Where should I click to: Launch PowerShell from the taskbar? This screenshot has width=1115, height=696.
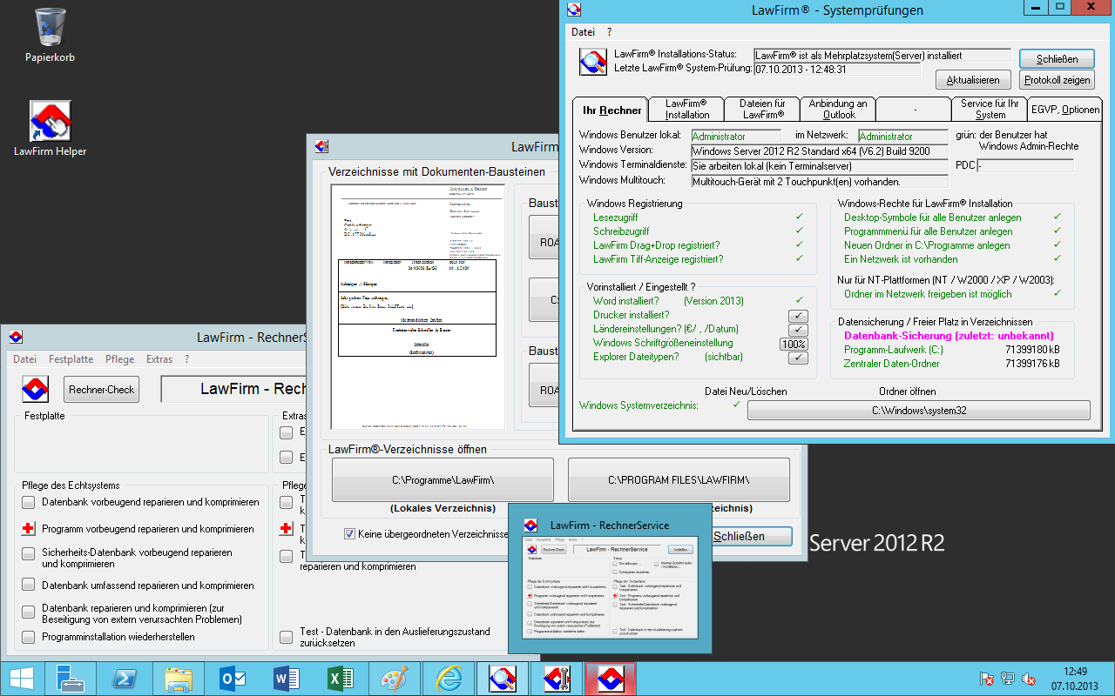click(125, 679)
